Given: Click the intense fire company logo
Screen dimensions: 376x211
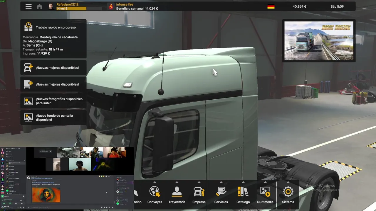Looking at the screenshot, I should click(111, 6).
